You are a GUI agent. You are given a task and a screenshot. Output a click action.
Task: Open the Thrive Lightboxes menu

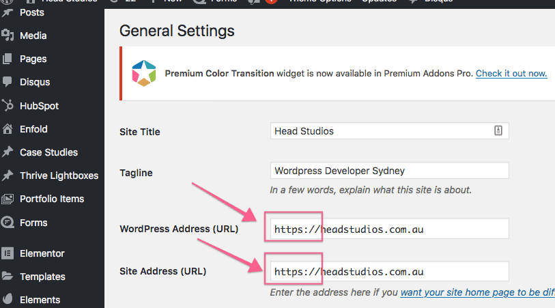(59, 176)
